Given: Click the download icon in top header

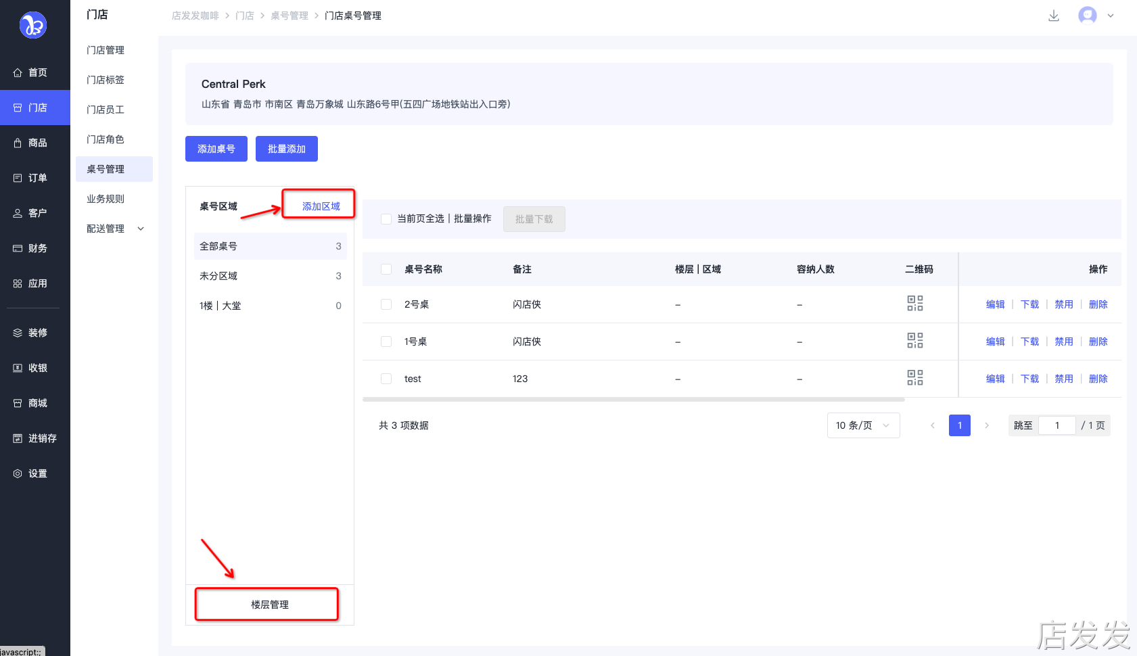Looking at the screenshot, I should [1053, 16].
